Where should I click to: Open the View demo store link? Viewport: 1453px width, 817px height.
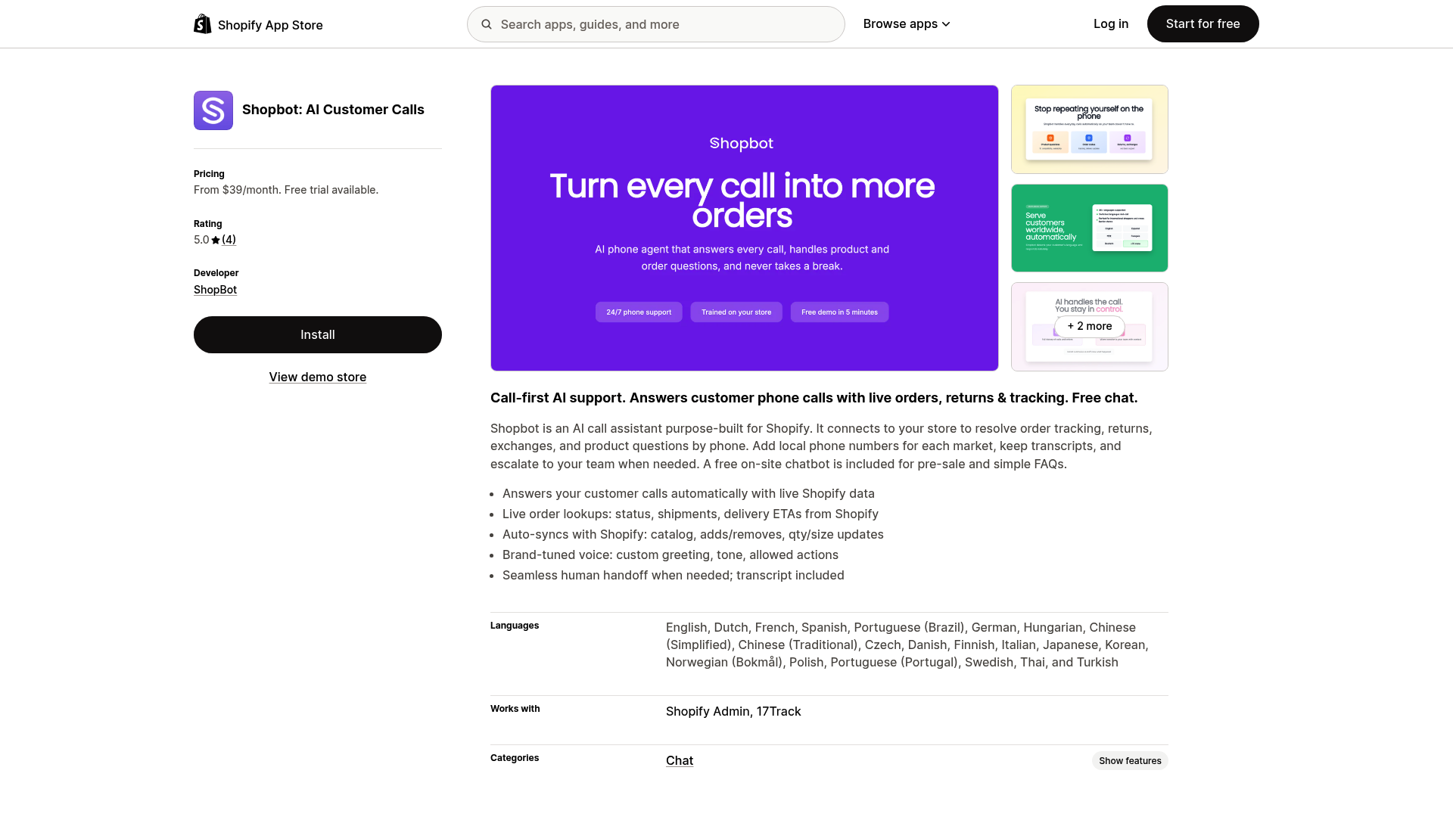(317, 377)
